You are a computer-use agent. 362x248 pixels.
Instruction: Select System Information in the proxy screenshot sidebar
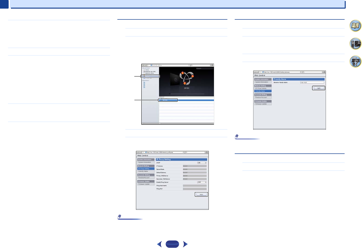[146, 162]
